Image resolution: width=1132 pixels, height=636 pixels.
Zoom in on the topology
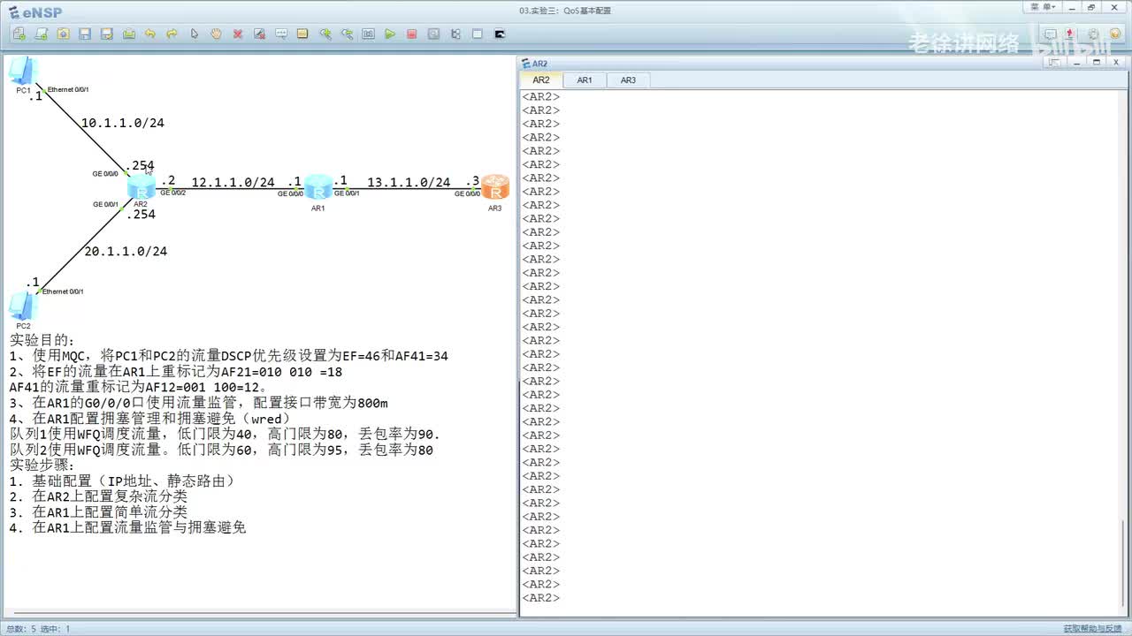point(325,34)
